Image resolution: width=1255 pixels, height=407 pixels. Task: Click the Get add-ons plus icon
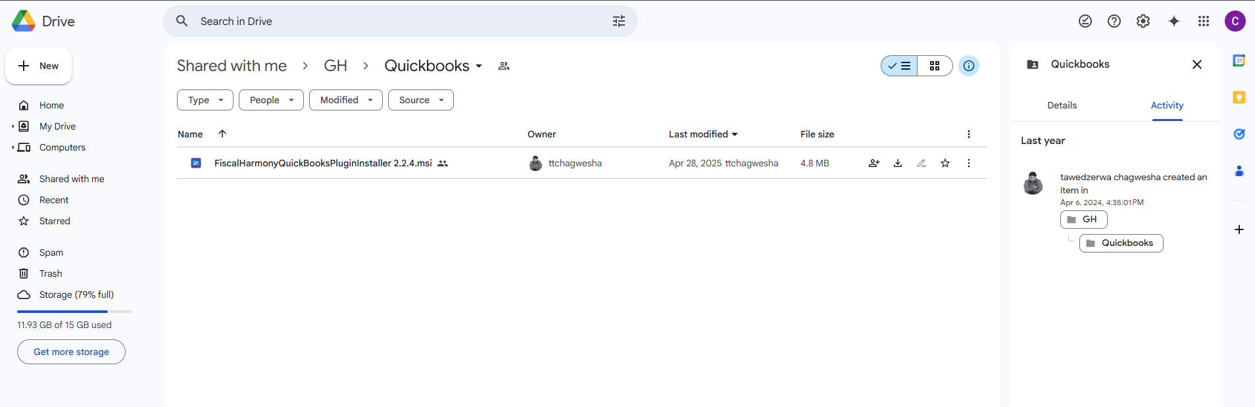[x=1239, y=229]
